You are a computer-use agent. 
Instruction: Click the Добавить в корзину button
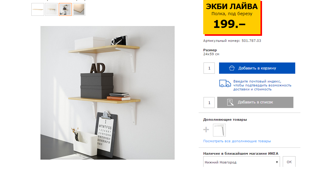click(257, 68)
